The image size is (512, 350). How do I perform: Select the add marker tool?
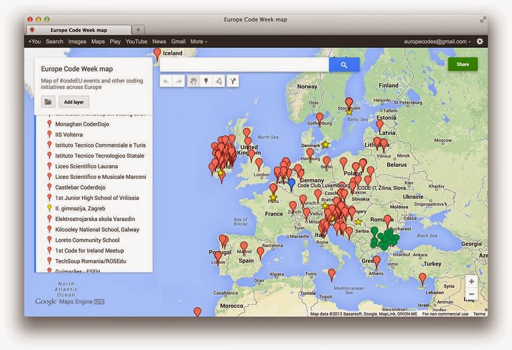point(206,81)
